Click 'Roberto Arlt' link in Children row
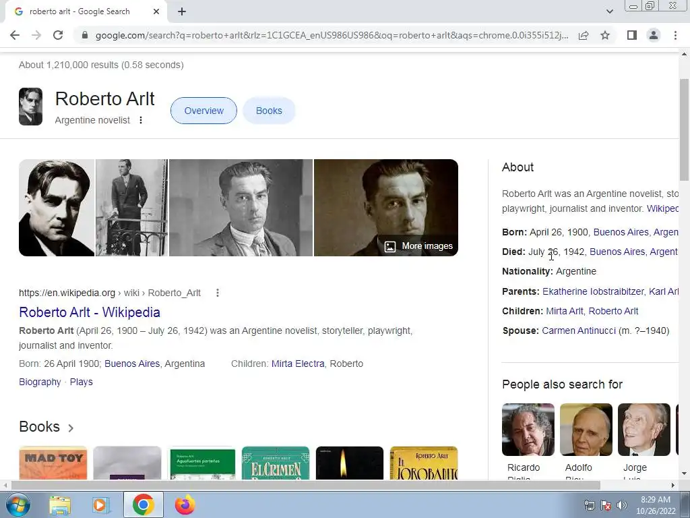690x518 pixels. click(613, 311)
